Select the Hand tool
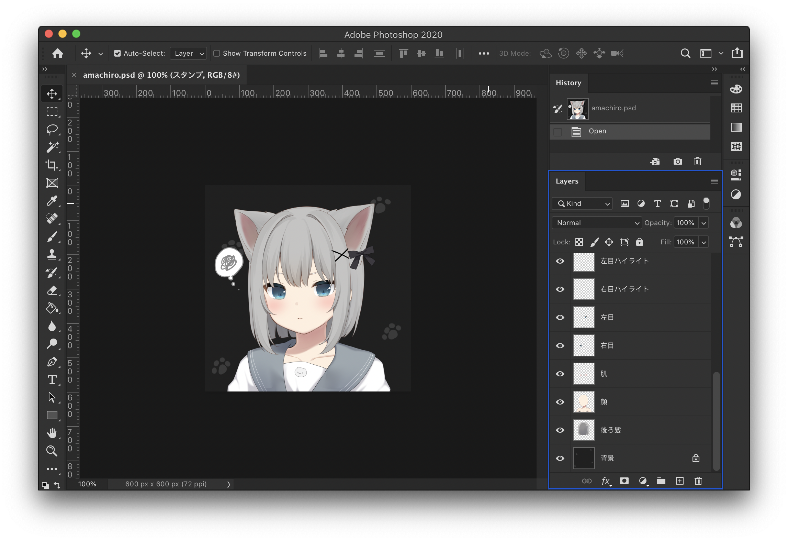This screenshot has width=788, height=541. pos(52,433)
